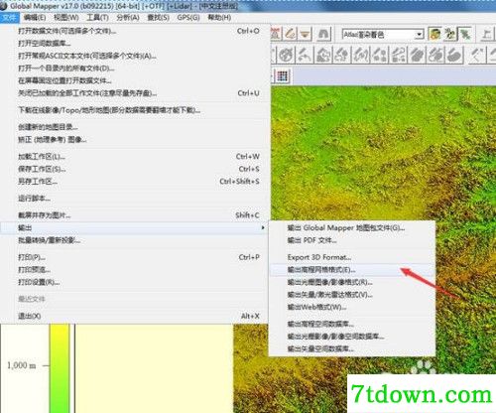The width and height of the screenshot is (496, 413).
Task: Click the house-shaped polygon digitizer icon
Action: pyautogui.click(x=323, y=55)
